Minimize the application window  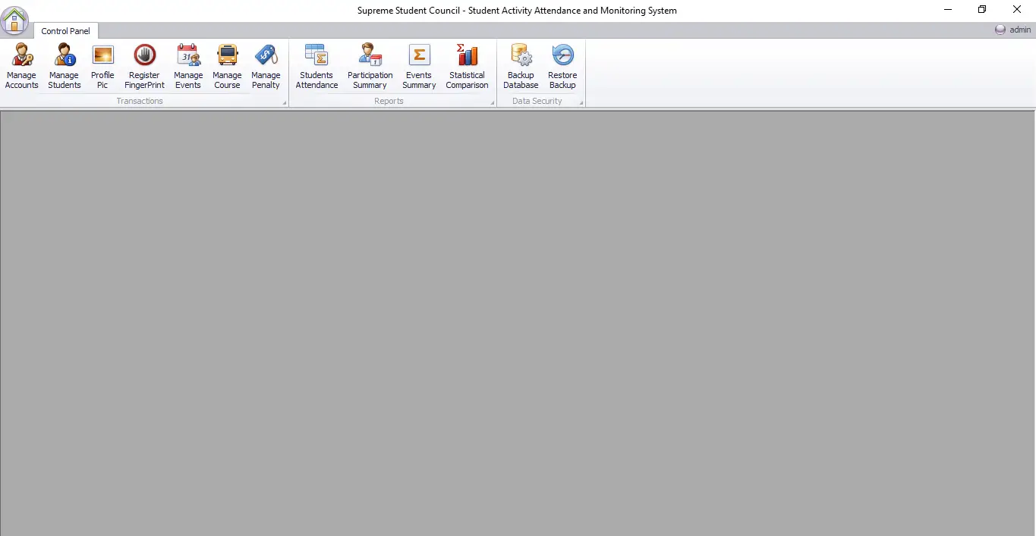point(948,10)
